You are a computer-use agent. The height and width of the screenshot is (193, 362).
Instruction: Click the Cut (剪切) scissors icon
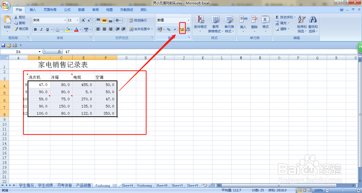[16, 17]
